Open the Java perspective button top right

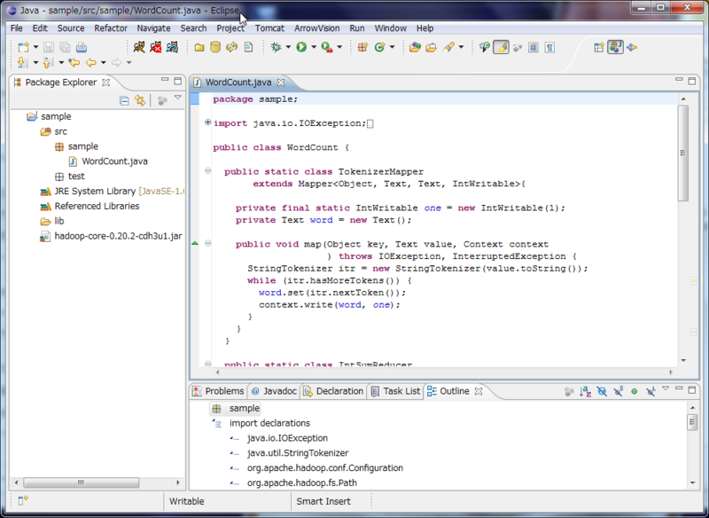coord(616,46)
